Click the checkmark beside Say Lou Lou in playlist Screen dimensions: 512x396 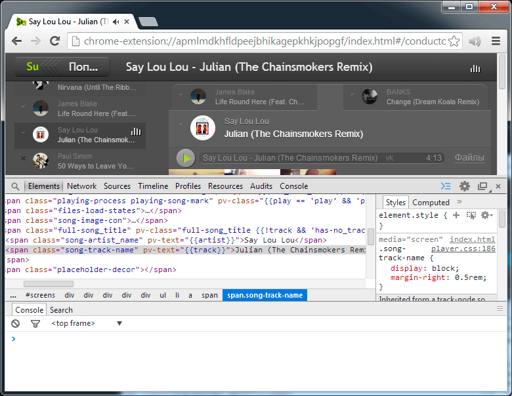23,132
